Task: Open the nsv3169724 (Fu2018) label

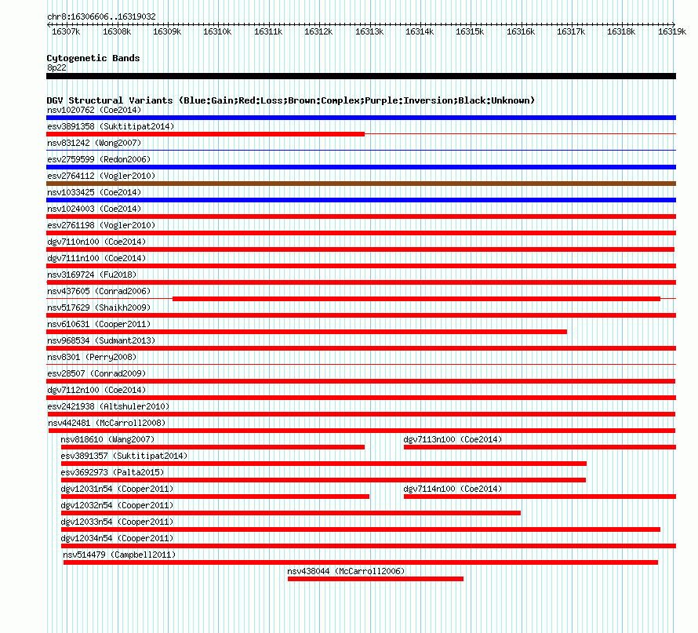Action: pyautogui.click(x=92, y=275)
